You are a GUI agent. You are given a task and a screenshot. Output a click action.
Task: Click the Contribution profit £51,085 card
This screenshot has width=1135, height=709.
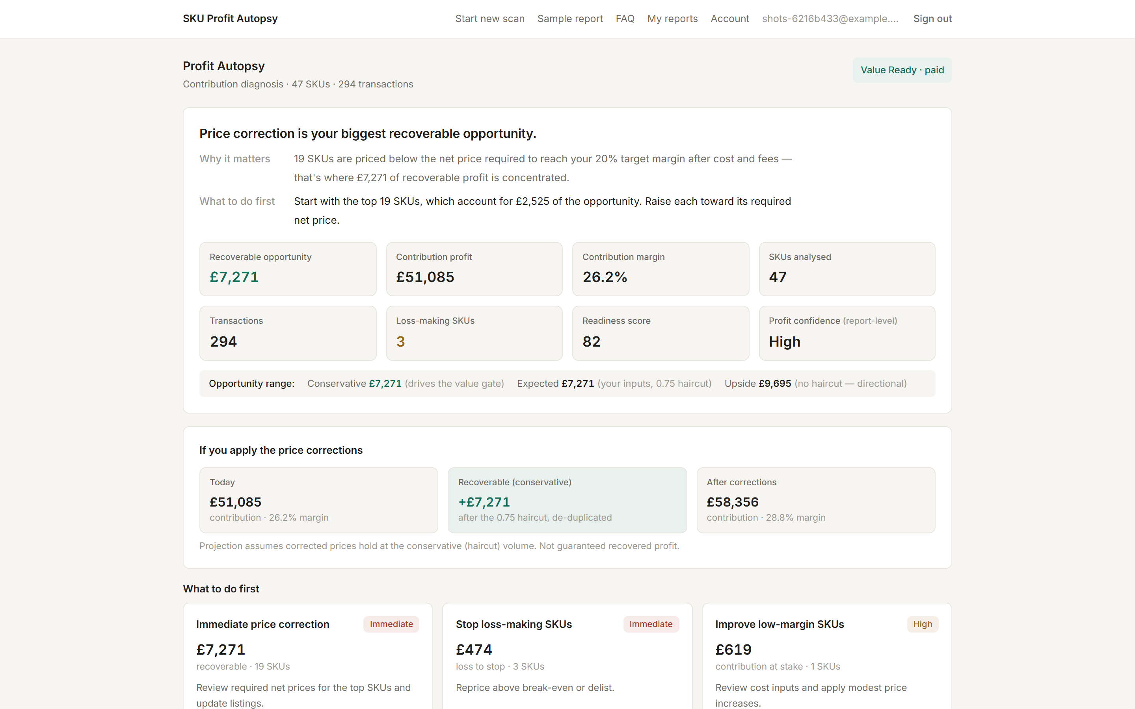click(x=474, y=269)
